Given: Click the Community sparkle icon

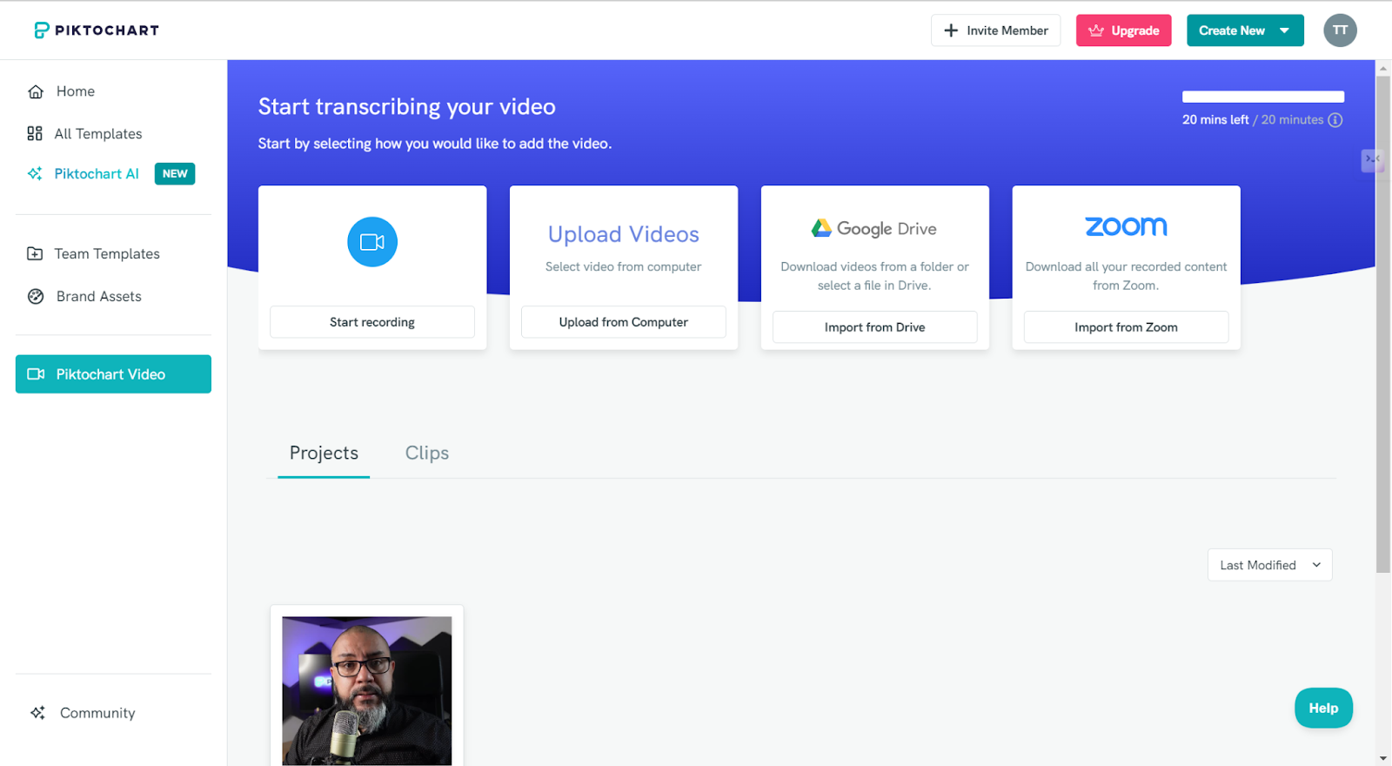Looking at the screenshot, I should (x=37, y=713).
